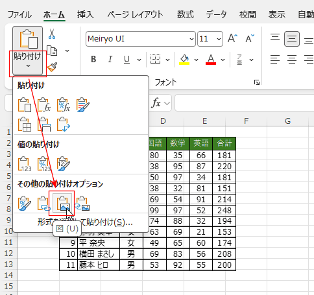Click the Borders icon

click(x=155, y=59)
